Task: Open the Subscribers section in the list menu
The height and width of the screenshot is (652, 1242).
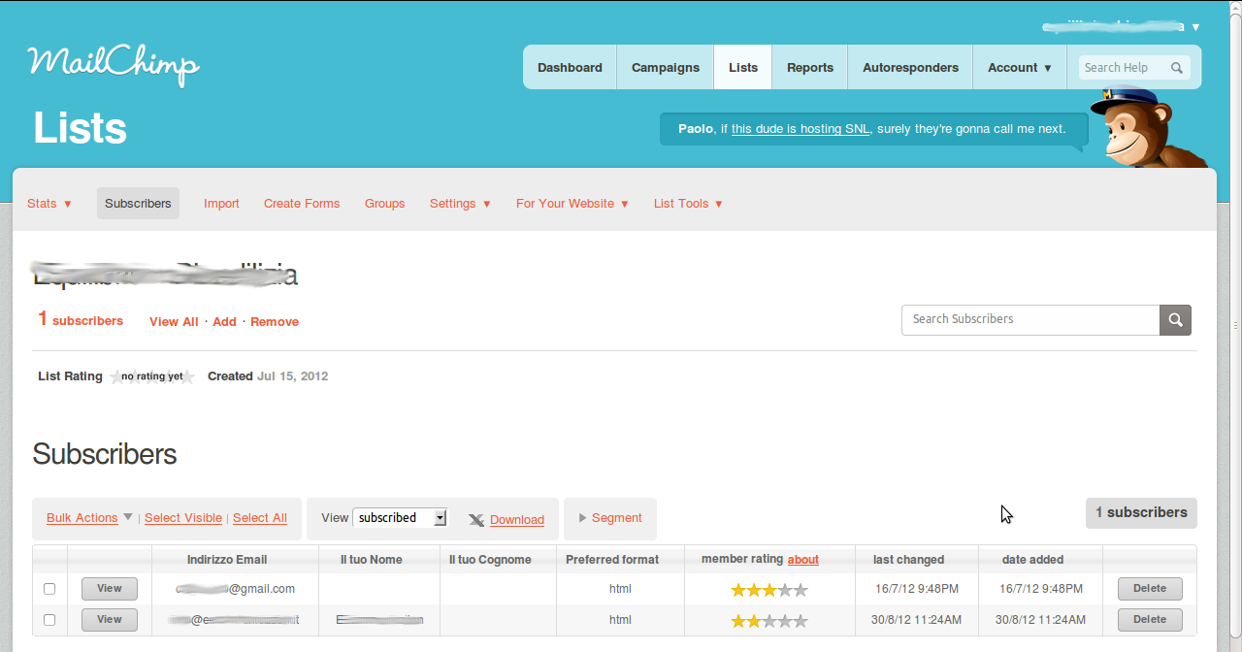Action: (x=138, y=203)
